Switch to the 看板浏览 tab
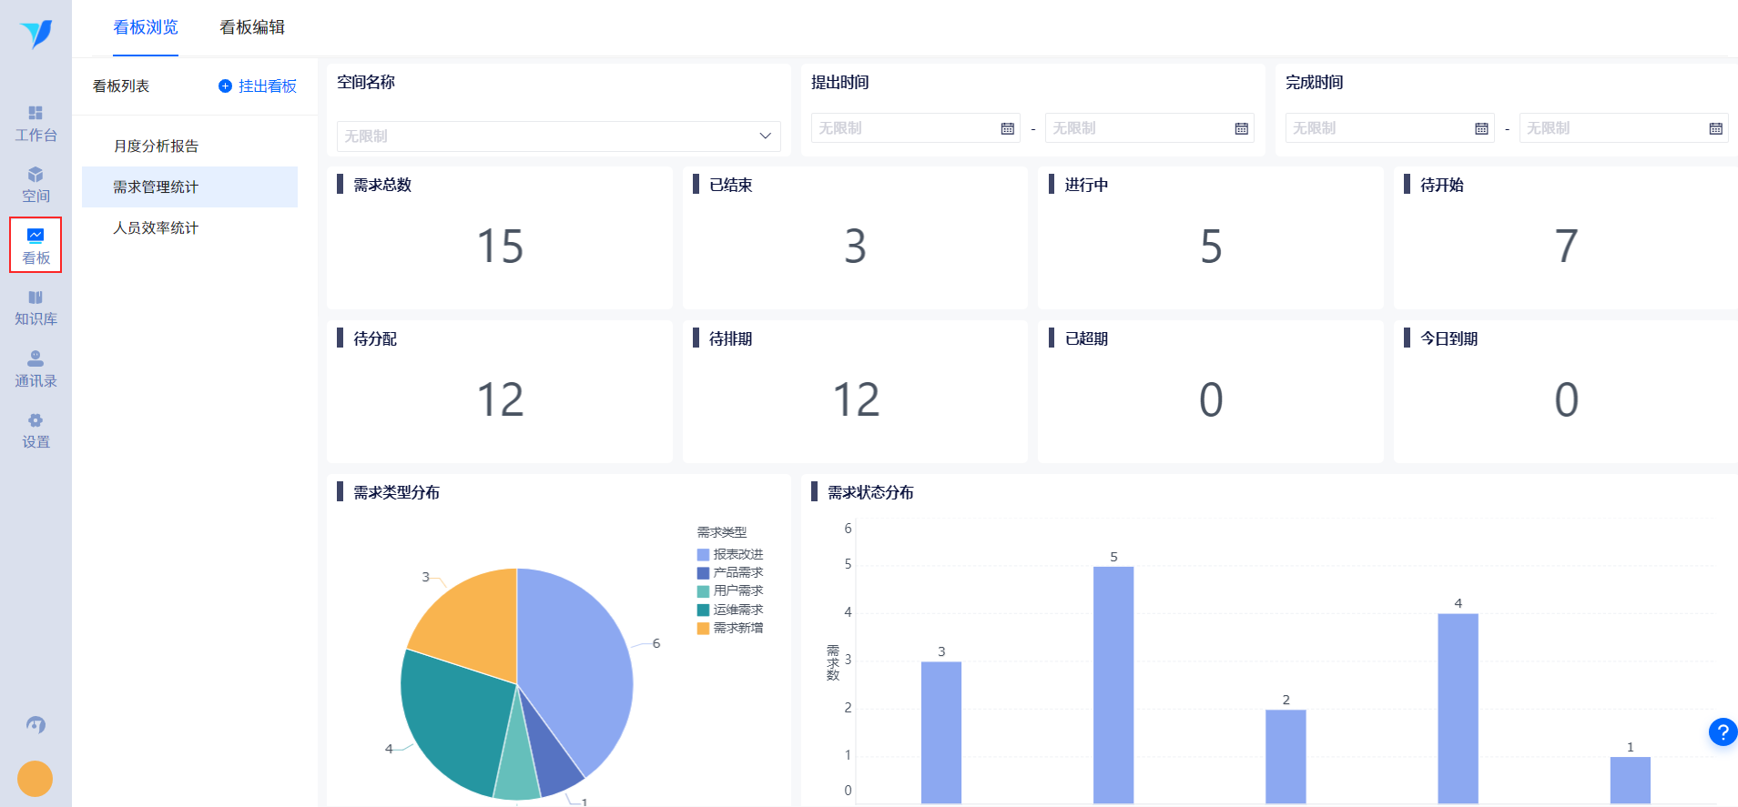The height and width of the screenshot is (807, 1738). (146, 27)
